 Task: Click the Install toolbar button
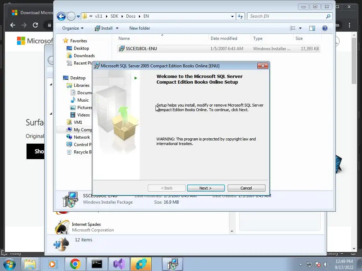click(x=104, y=28)
